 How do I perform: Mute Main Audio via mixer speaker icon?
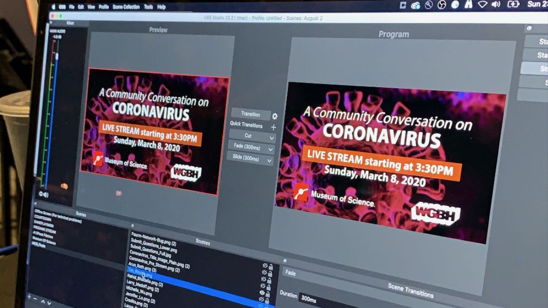pos(46,195)
